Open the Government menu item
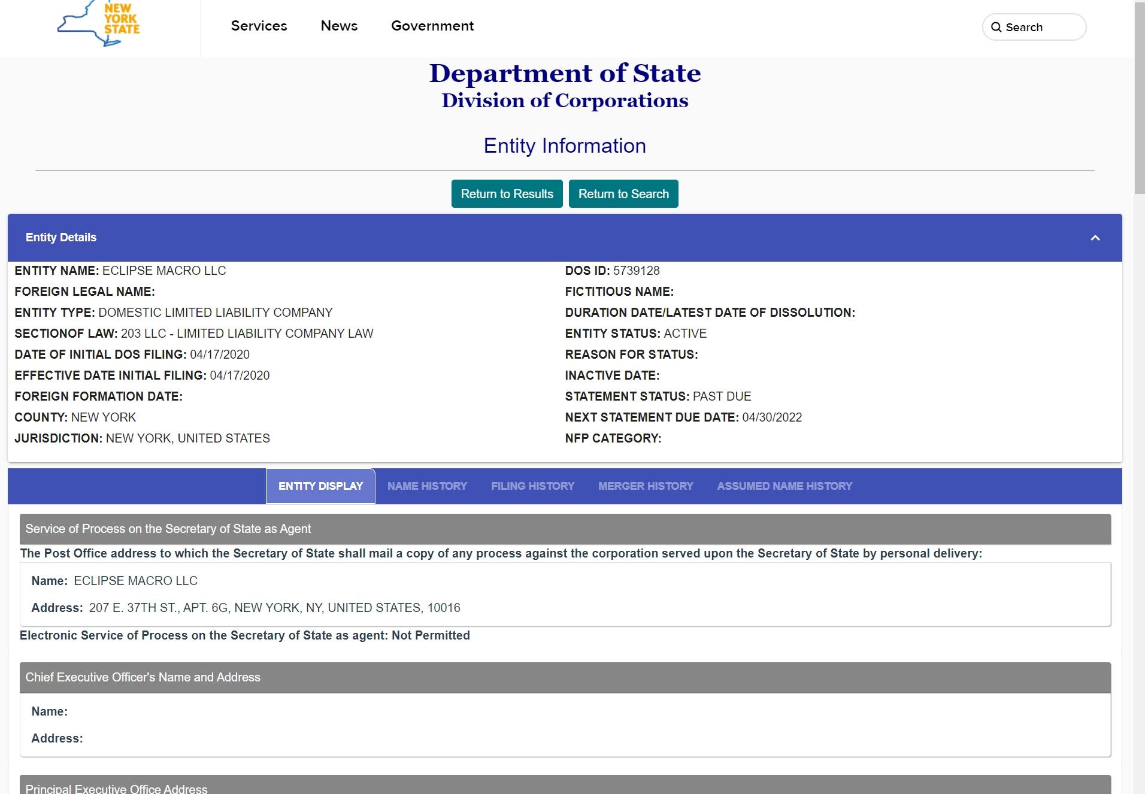This screenshot has width=1145, height=794. click(432, 26)
